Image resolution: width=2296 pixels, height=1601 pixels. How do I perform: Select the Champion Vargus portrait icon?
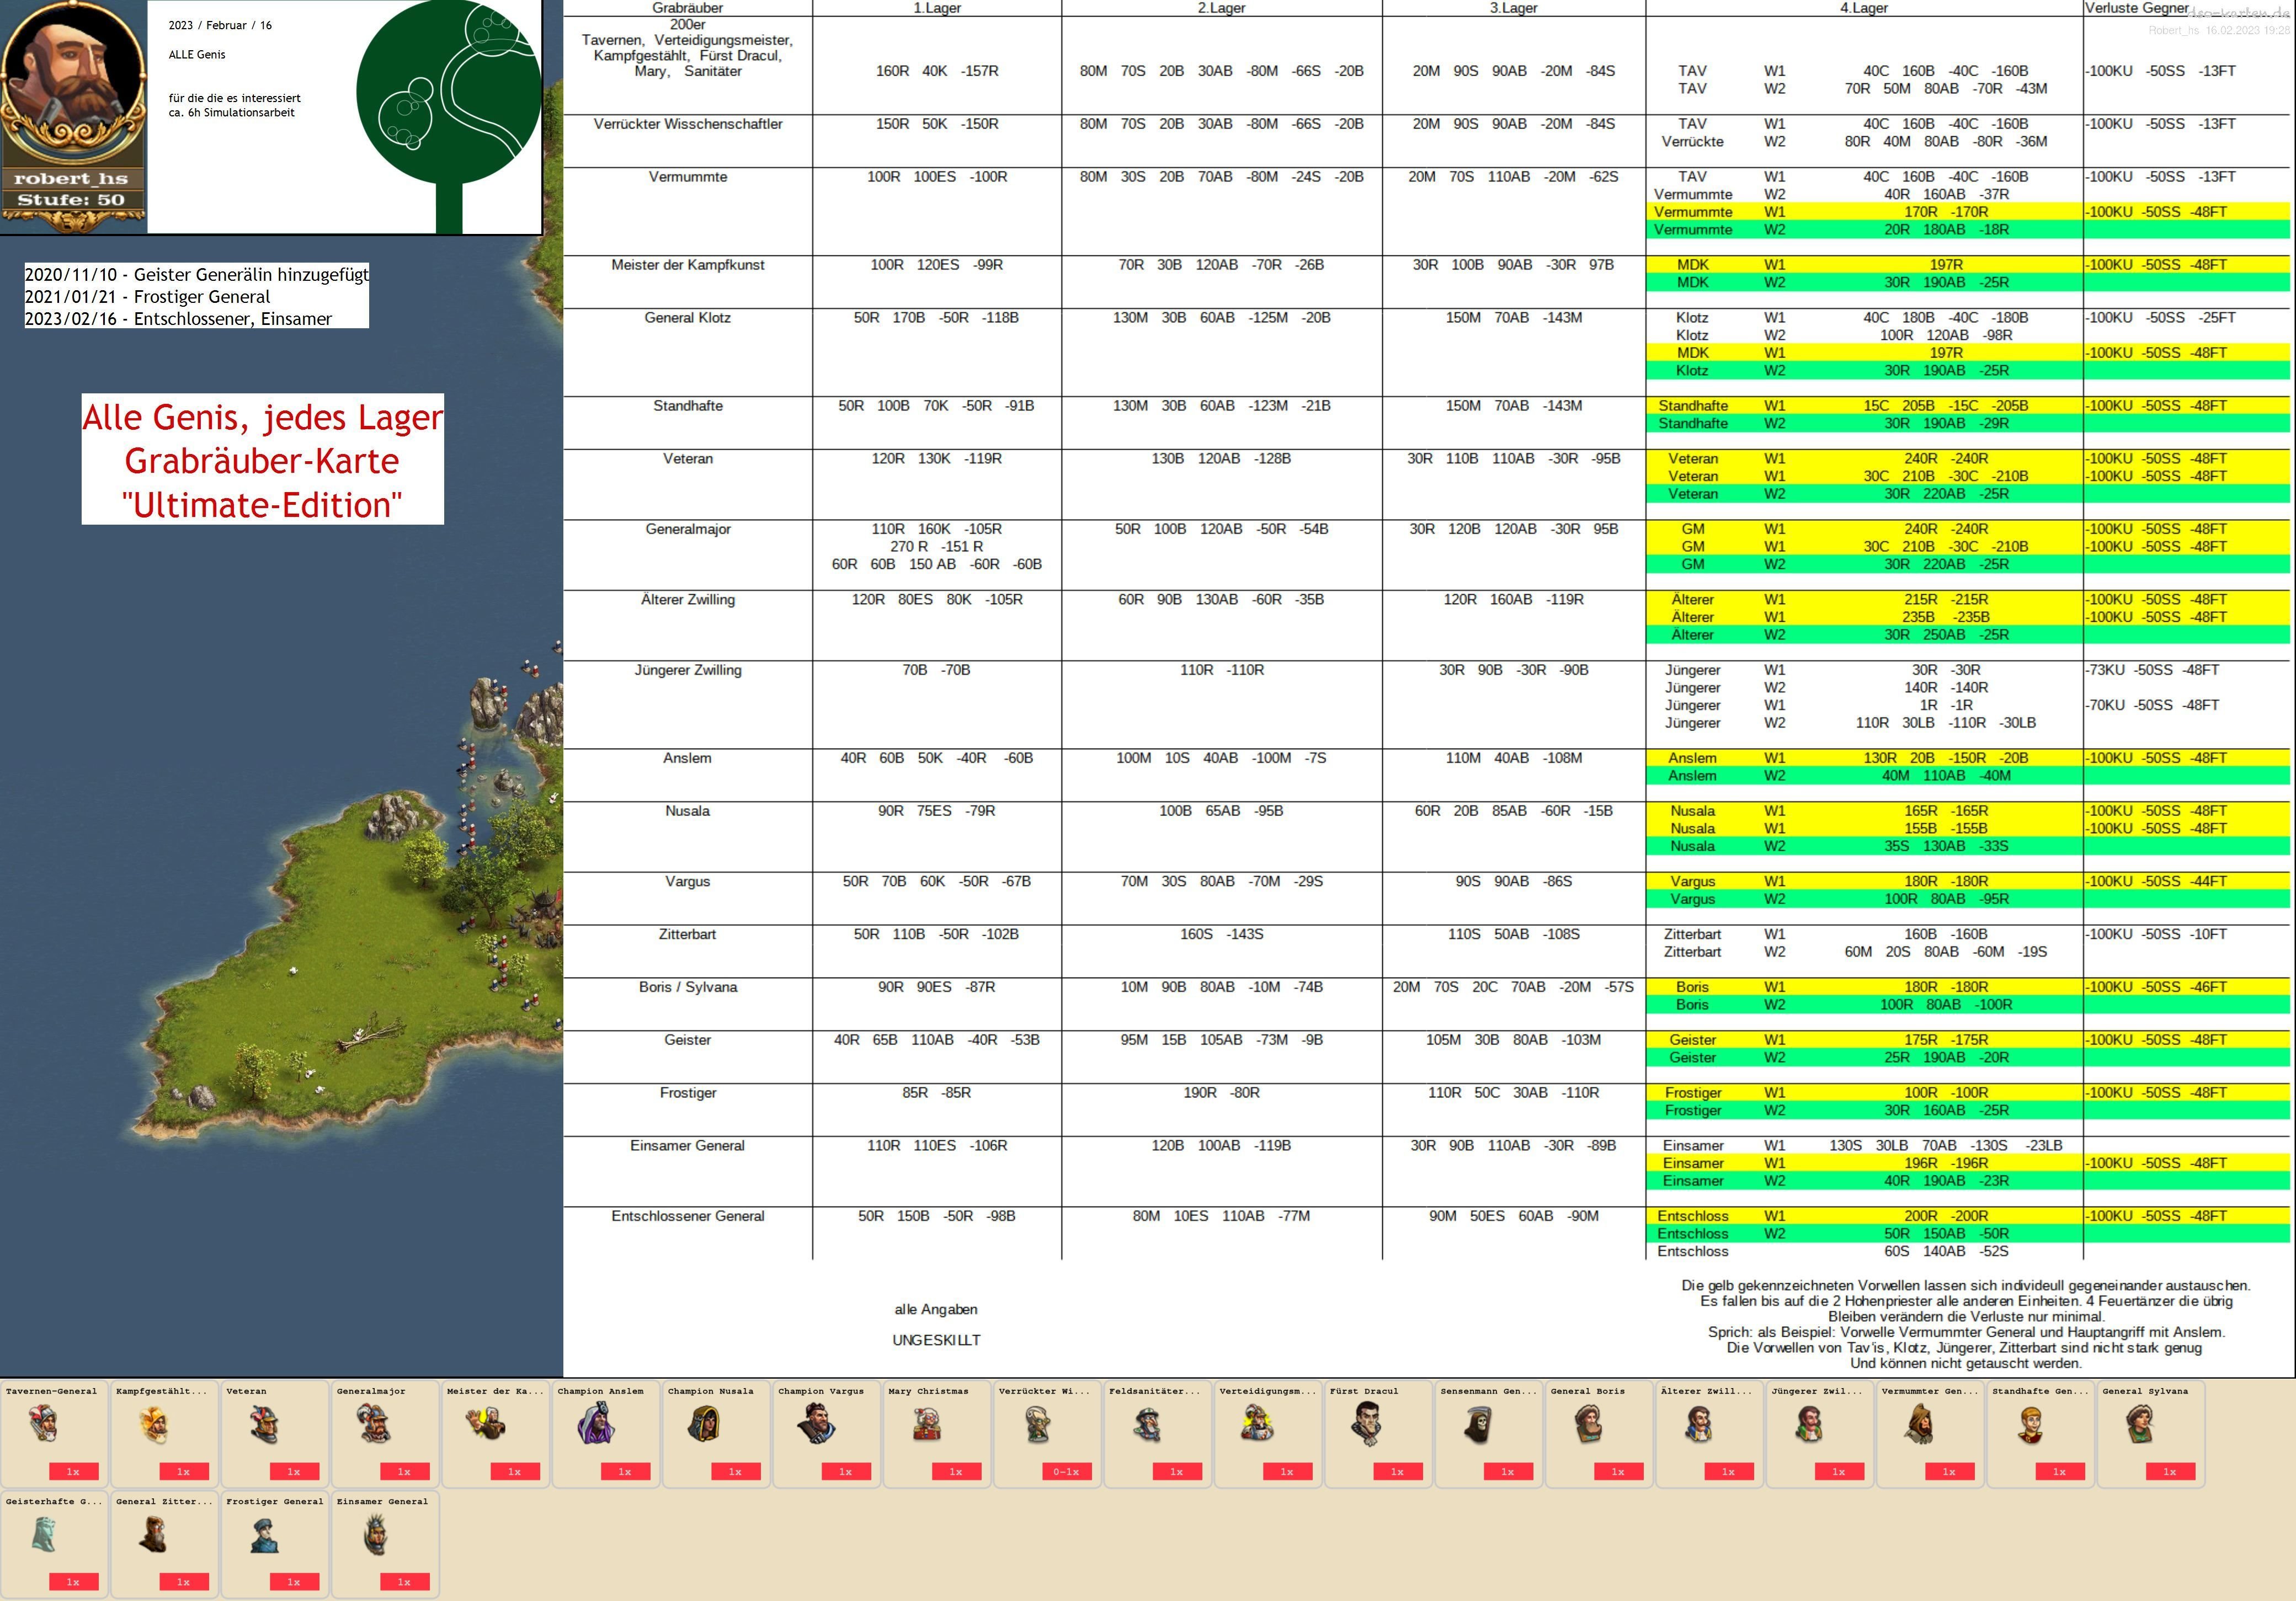tap(817, 1423)
